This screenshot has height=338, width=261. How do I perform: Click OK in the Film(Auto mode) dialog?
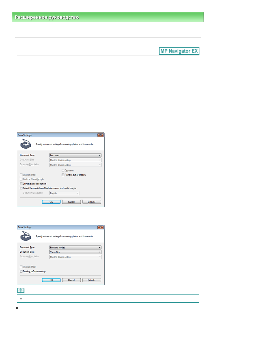click(x=51, y=280)
